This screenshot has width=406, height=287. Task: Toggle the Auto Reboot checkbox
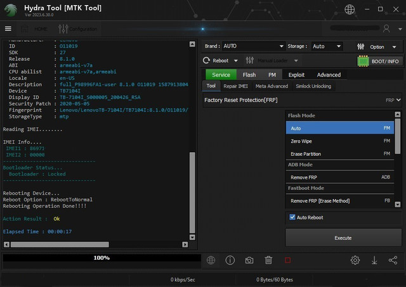[292, 217]
